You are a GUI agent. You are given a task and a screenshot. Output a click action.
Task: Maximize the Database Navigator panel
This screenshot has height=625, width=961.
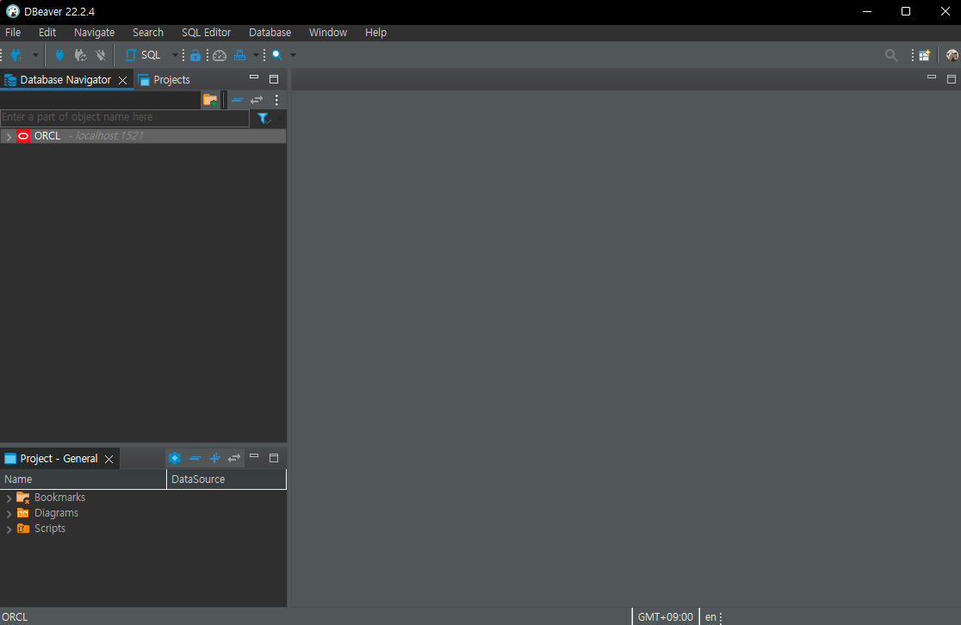pos(274,79)
